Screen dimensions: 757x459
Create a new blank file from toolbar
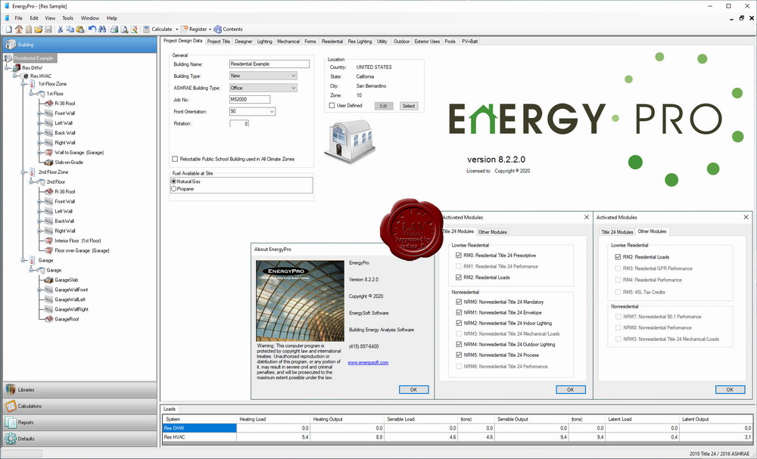click(8, 29)
